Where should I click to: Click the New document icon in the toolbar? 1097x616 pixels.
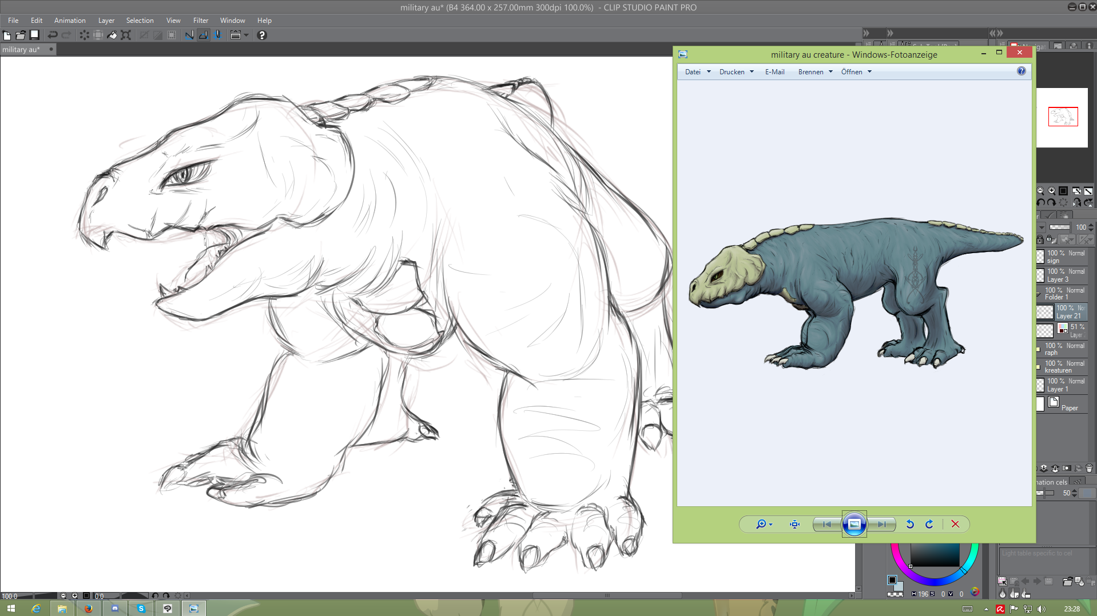click(7, 35)
